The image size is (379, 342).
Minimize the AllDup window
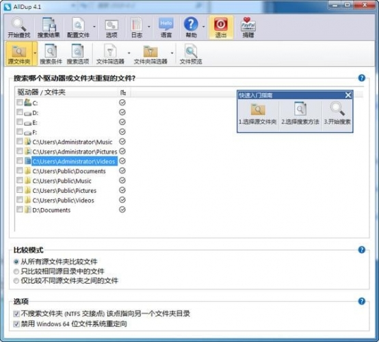(x=335, y=5)
